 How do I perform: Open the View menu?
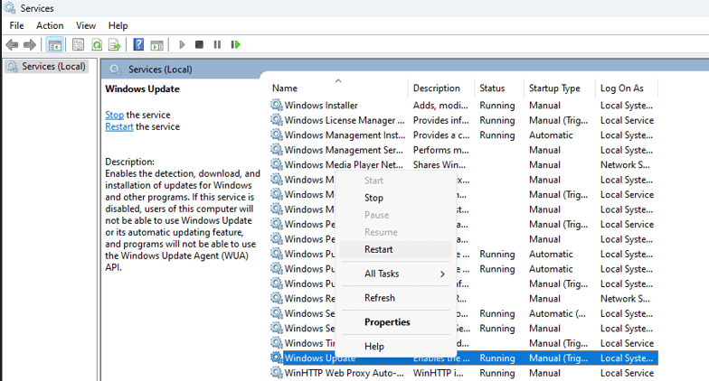[85, 25]
